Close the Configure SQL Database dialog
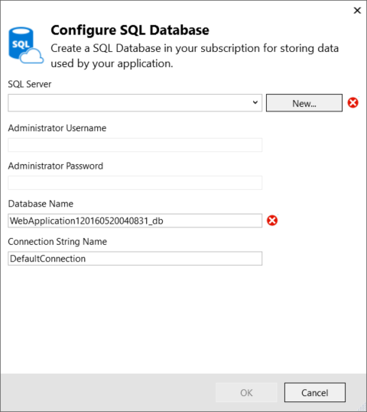This screenshot has width=367, height=412. (x=357, y=11)
